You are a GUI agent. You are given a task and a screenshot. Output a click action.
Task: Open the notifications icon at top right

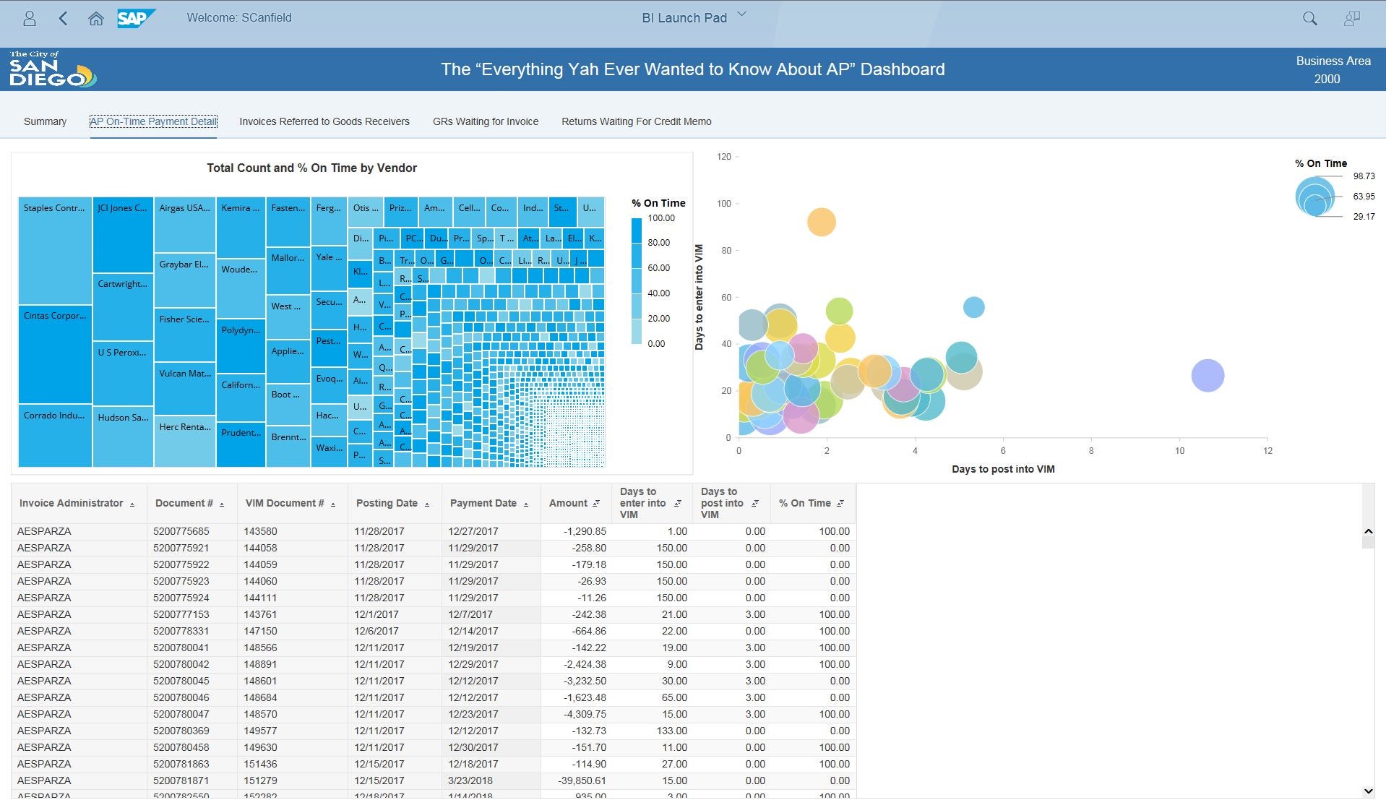click(x=1351, y=19)
